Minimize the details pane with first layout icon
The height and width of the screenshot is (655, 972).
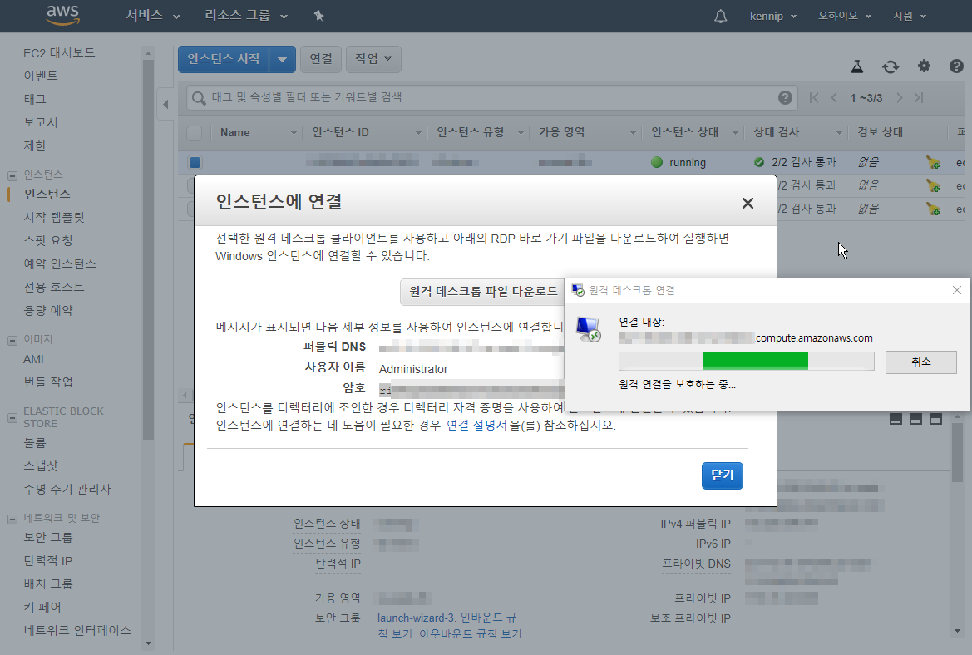pos(896,420)
